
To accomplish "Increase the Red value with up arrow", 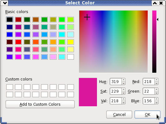I will click(x=156, y=80).
